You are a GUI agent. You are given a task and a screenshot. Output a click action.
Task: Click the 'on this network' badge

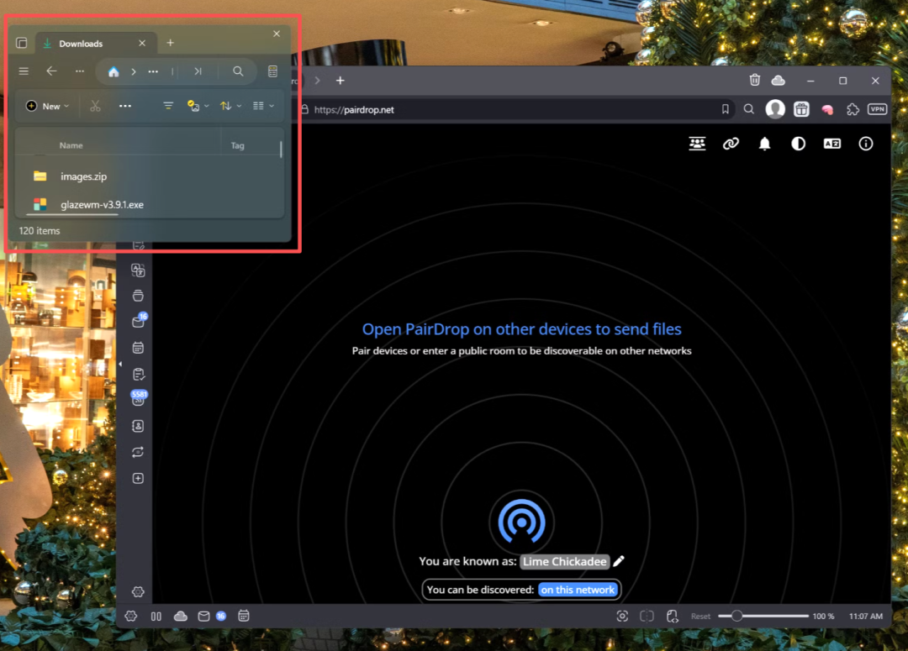578,590
